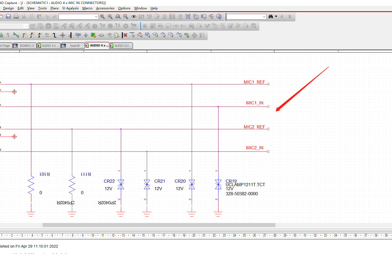Select the Place Text tool

pyautogui.click(x=187, y=35)
